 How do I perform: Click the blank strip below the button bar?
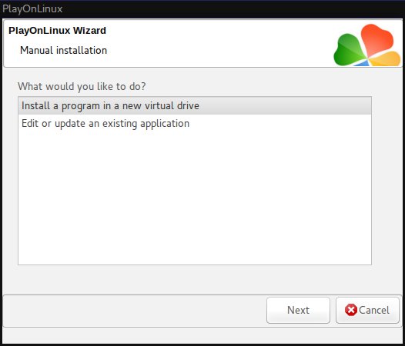[x=202, y=334]
